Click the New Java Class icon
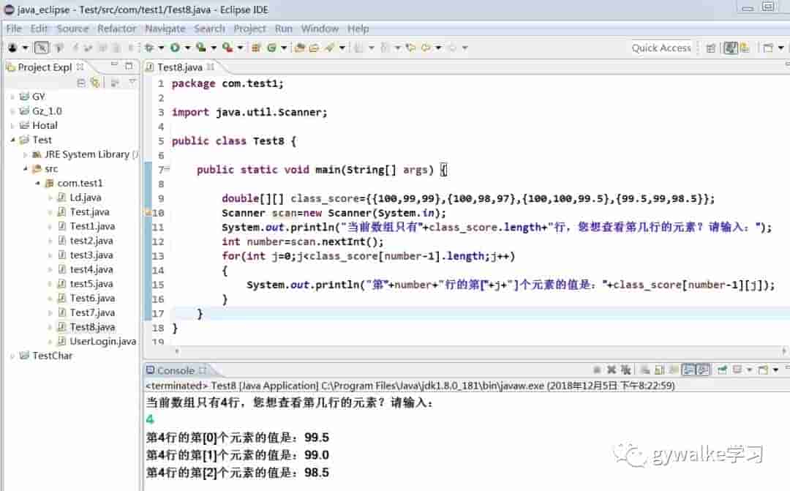 (x=272, y=48)
